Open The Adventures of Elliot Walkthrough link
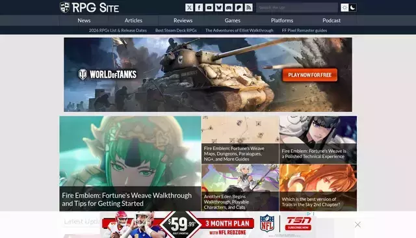Screen dimensions: 416x238 [x=239, y=31]
